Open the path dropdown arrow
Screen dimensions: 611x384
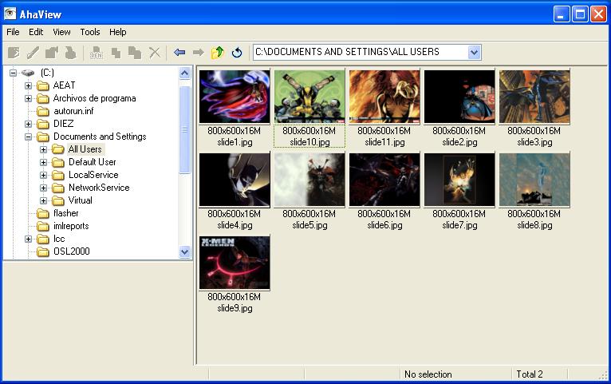(x=474, y=52)
